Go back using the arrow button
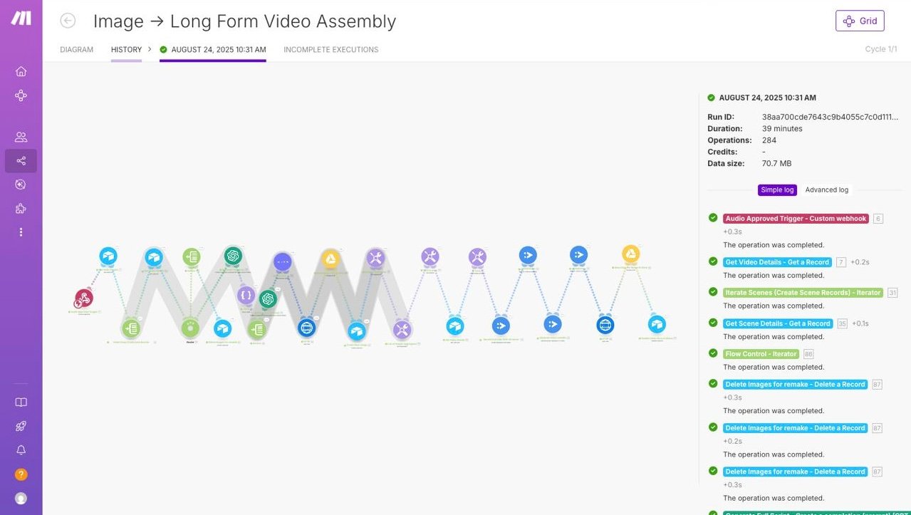The width and height of the screenshot is (911, 515). (x=68, y=21)
